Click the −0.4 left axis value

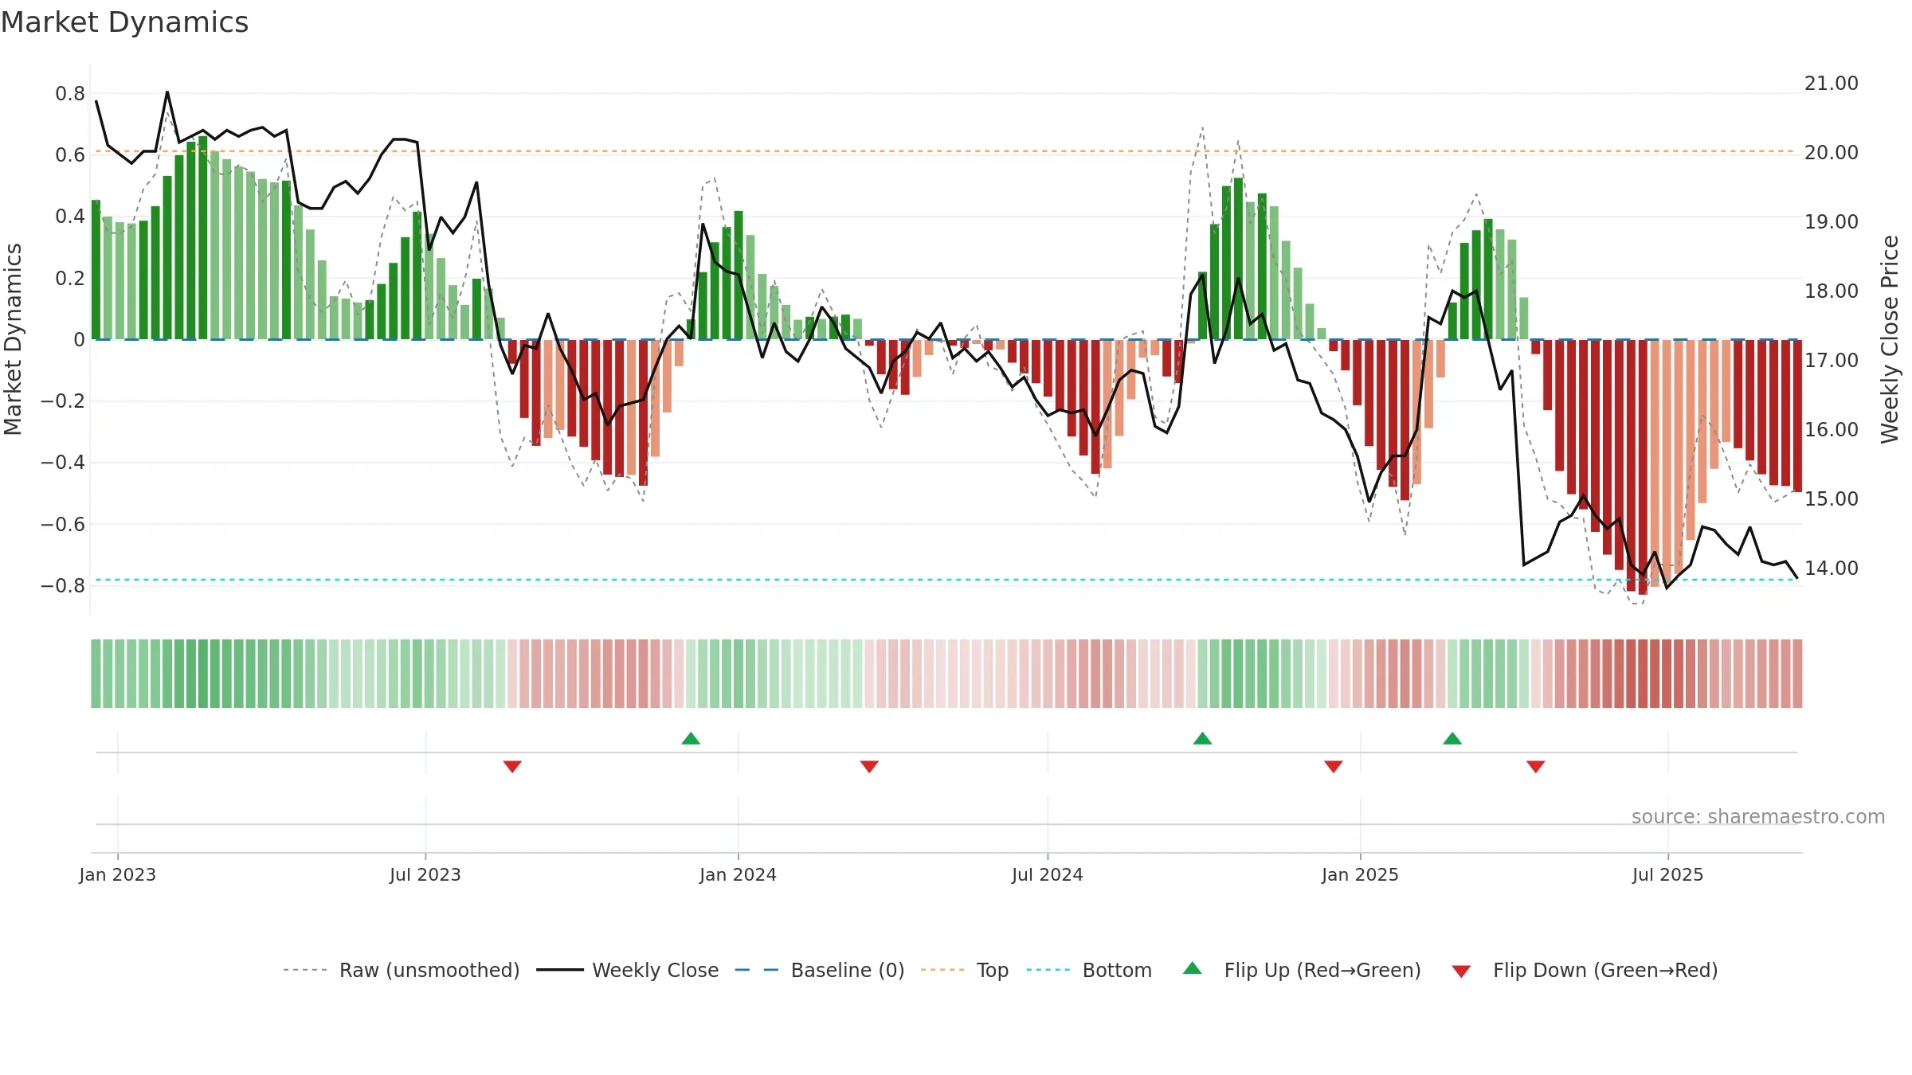coord(63,462)
